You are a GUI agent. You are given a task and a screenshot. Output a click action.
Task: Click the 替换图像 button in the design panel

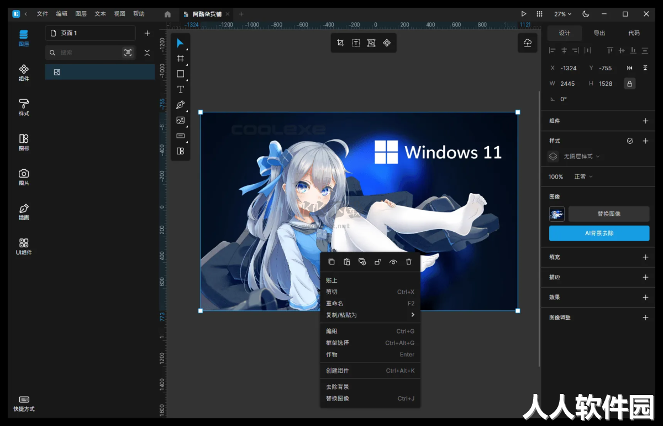[609, 214]
